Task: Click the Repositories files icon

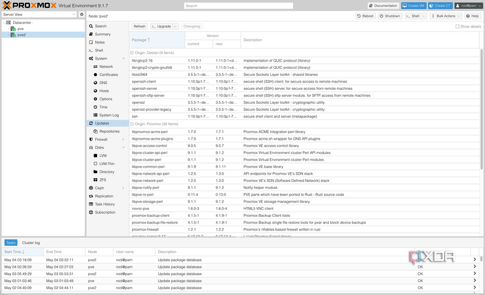Action: pyautogui.click(x=95, y=131)
